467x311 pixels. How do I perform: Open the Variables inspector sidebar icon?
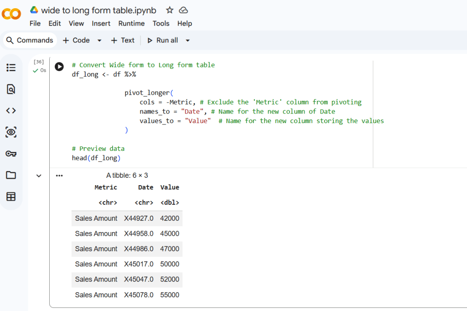tap(11, 132)
